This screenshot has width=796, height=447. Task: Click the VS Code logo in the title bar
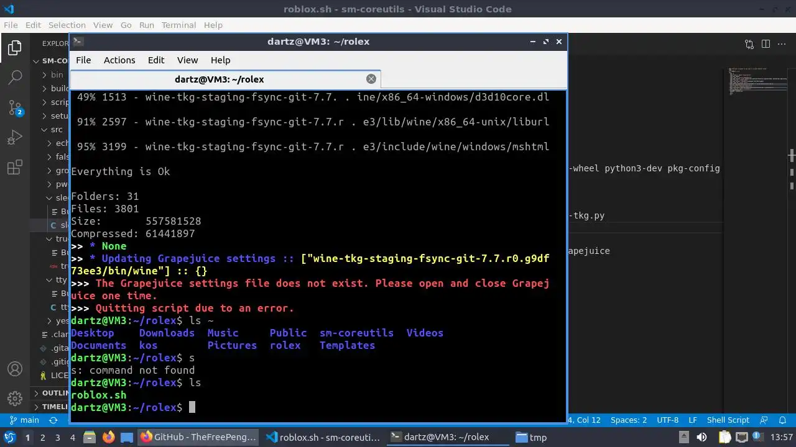9,9
